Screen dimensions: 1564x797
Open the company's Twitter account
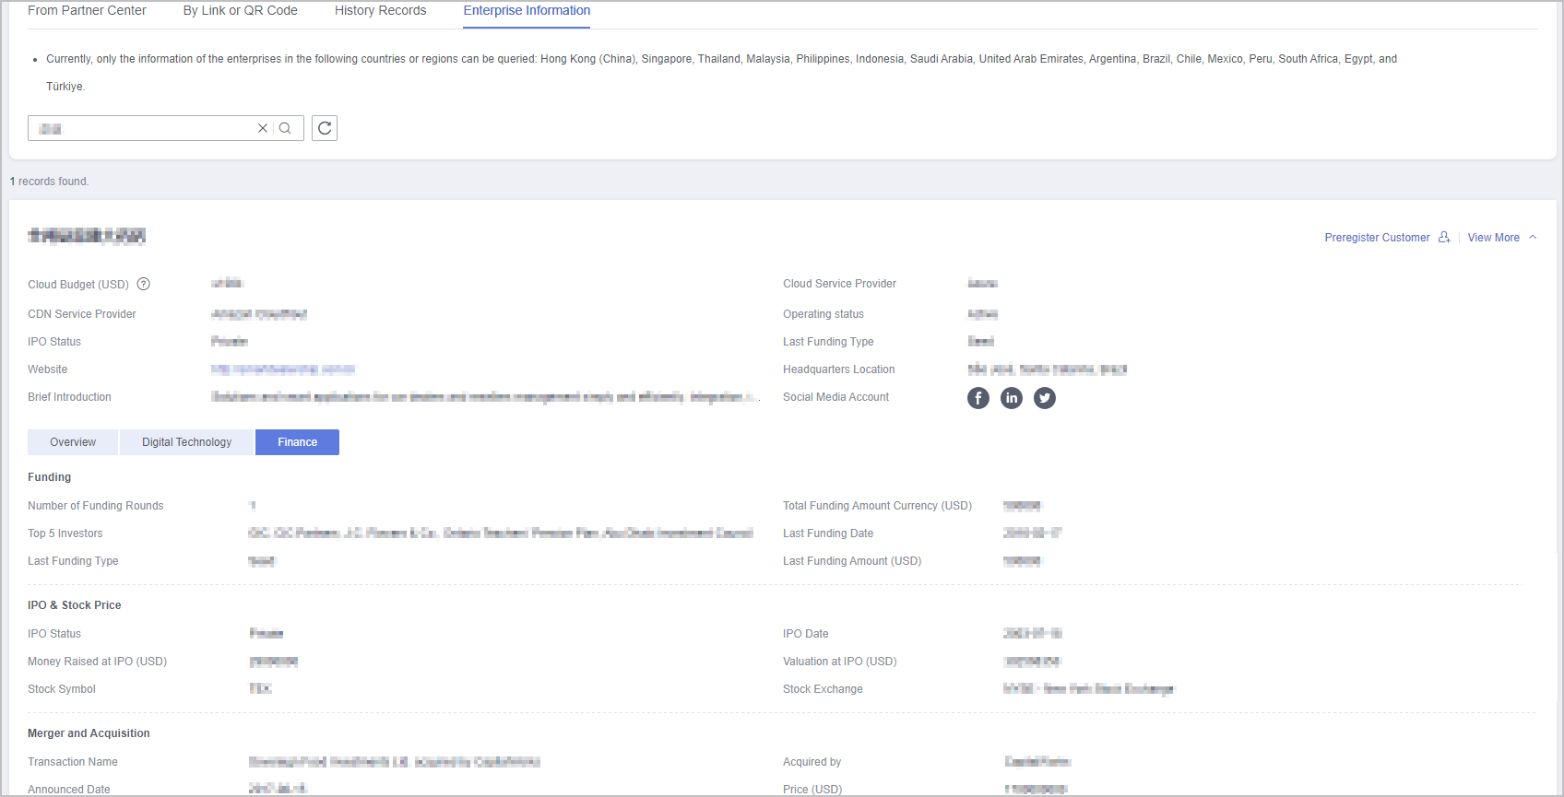[1045, 398]
